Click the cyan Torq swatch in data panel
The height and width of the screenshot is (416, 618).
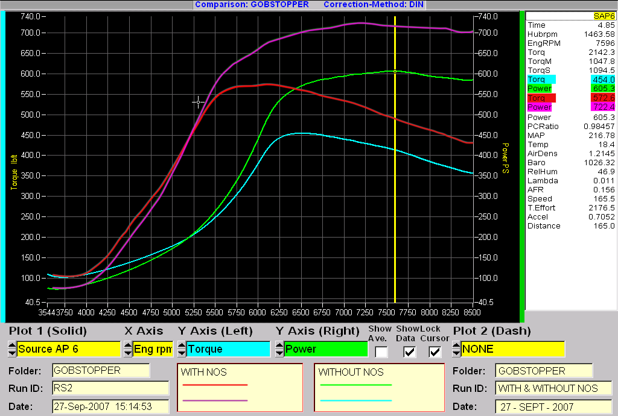[x=541, y=79]
